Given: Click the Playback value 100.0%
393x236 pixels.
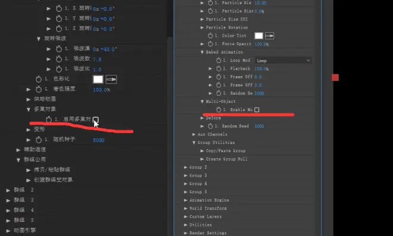Looking at the screenshot, I should (261, 68).
